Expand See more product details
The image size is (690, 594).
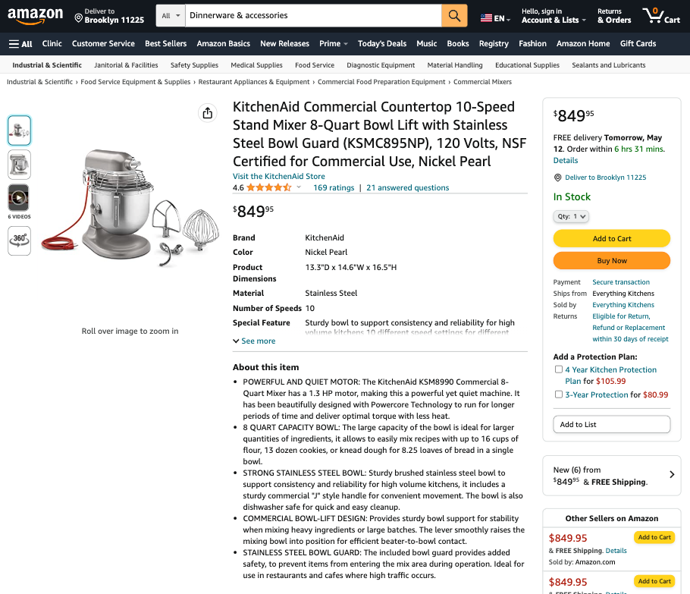[x=254, y=341]
